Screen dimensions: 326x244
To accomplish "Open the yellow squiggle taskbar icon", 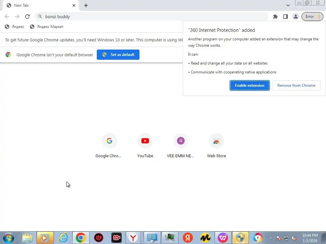I will (x=205, y=238).
